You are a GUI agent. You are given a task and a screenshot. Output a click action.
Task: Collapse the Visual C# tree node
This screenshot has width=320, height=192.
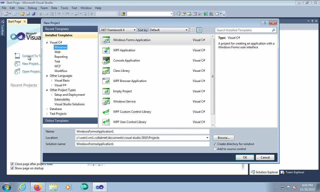click(47, 42)
